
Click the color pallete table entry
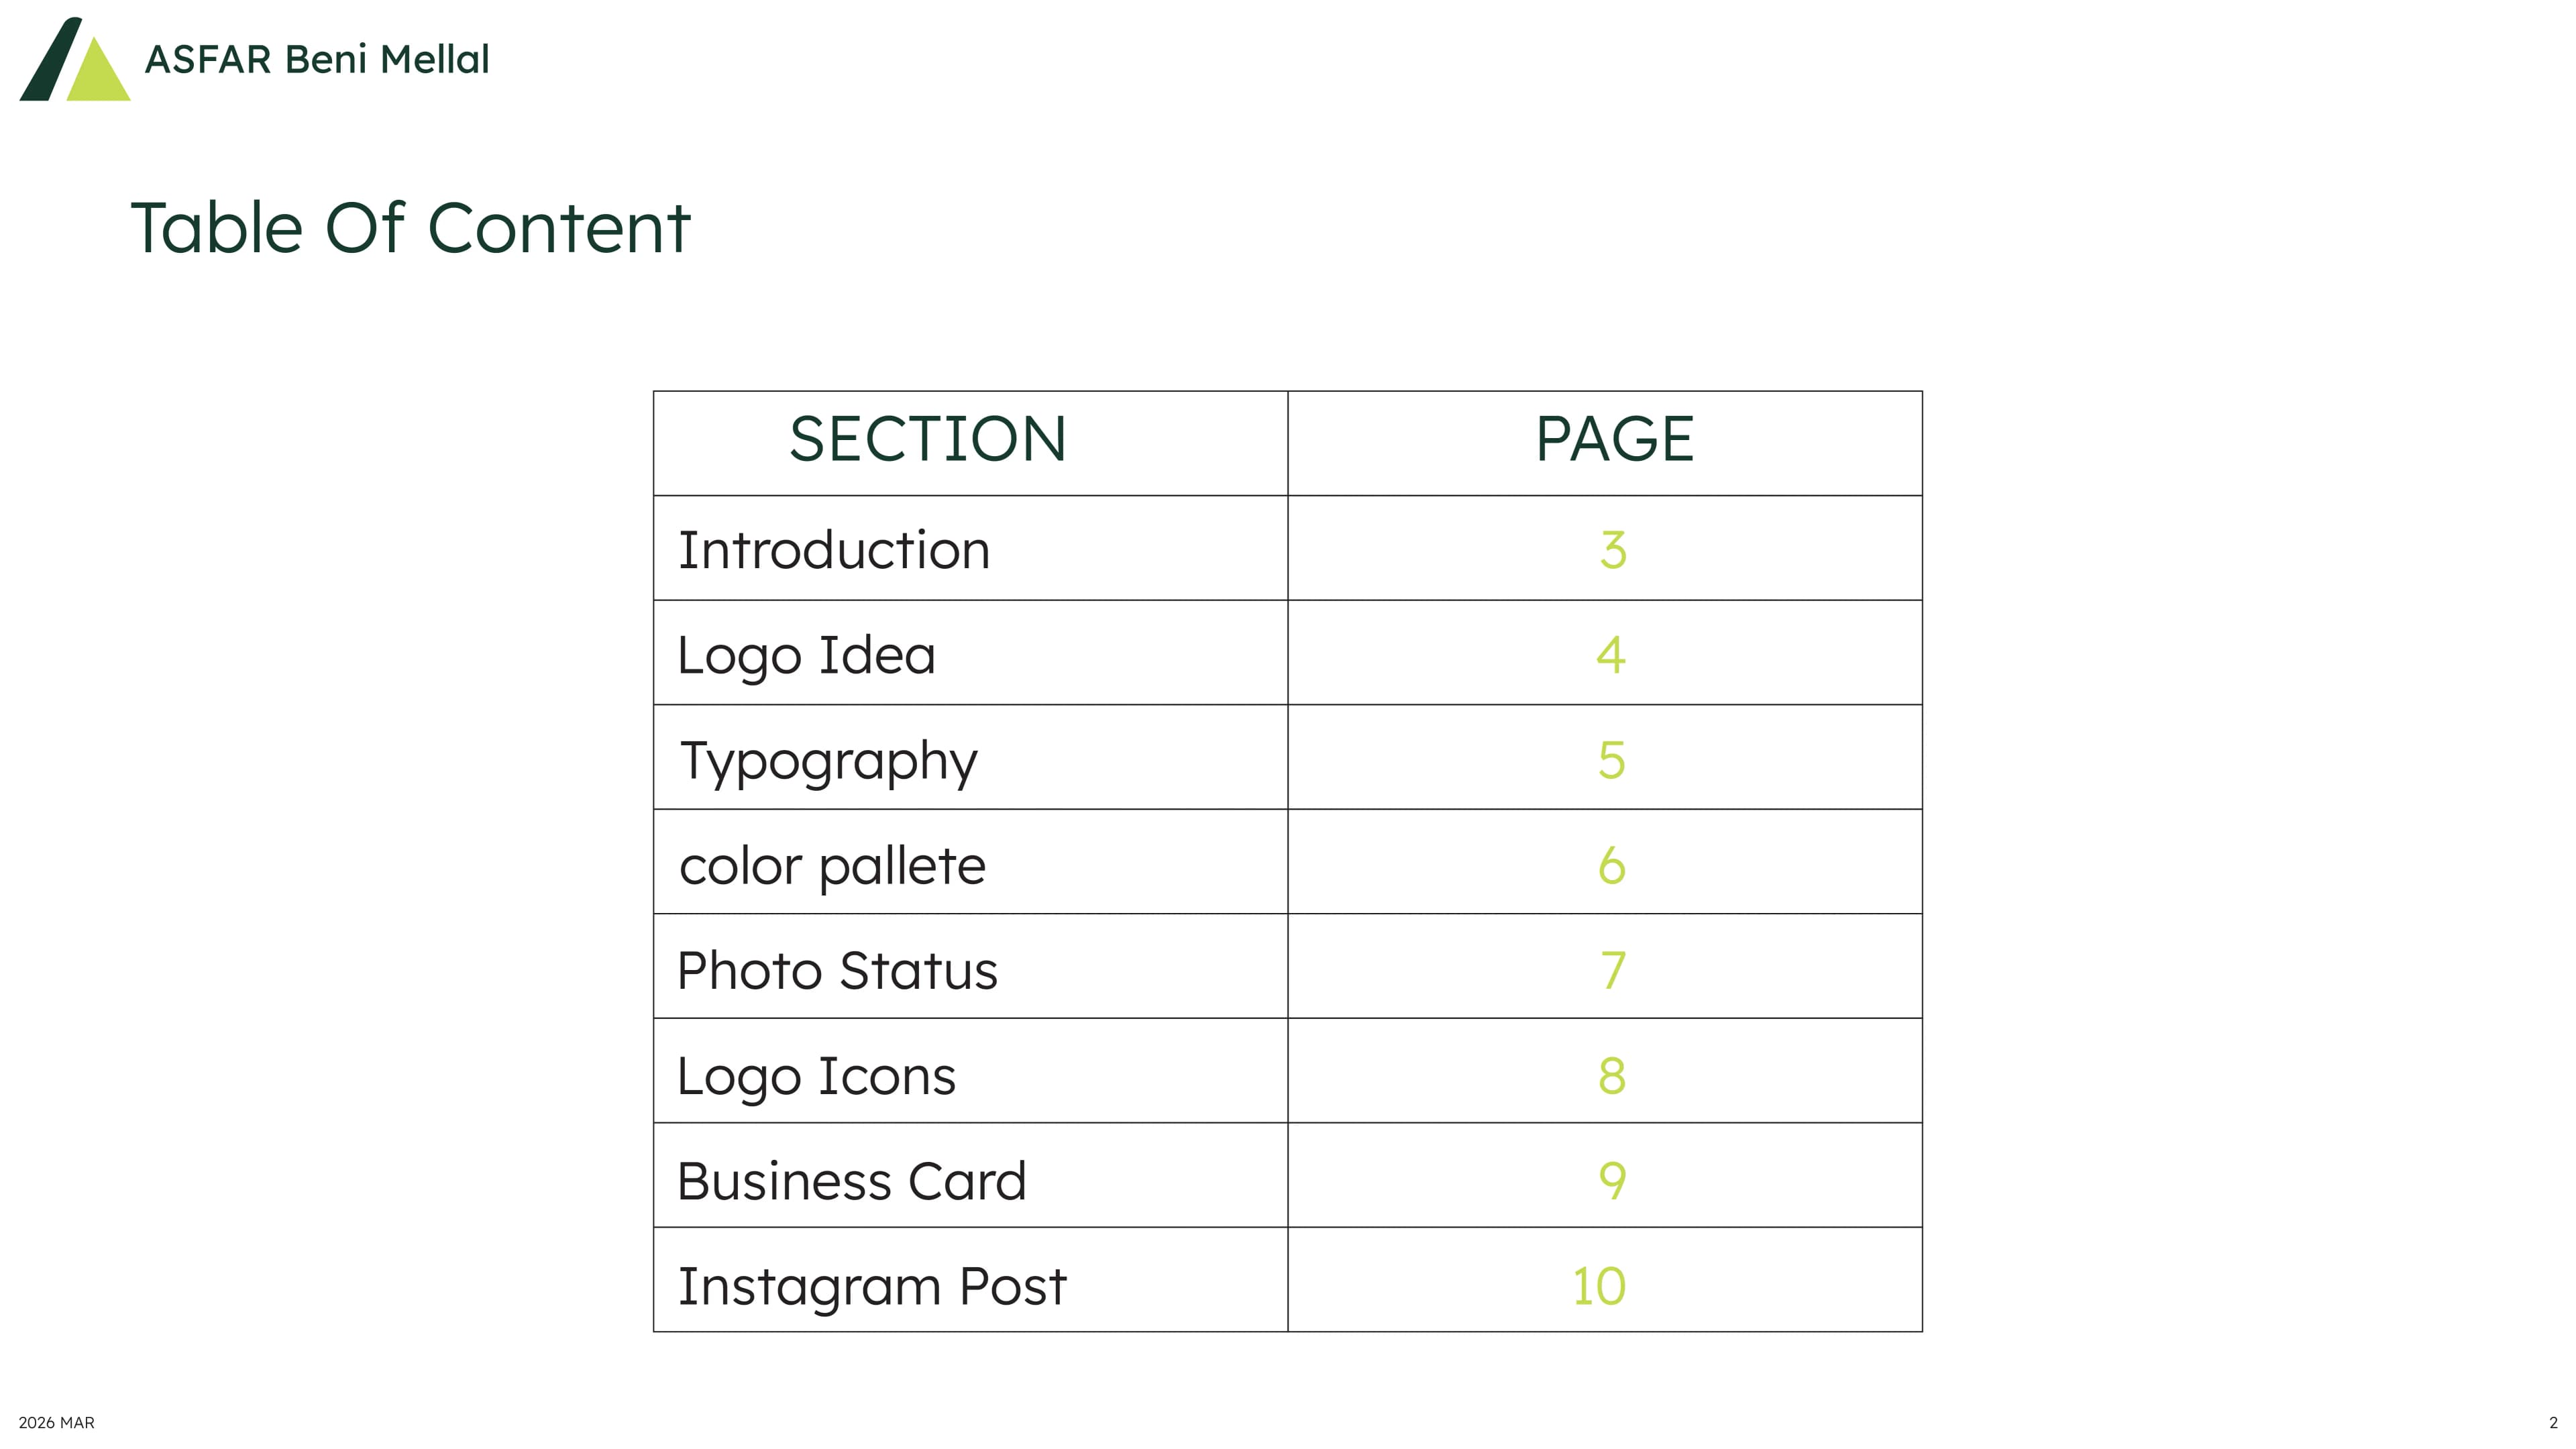[x=832, y=866]
